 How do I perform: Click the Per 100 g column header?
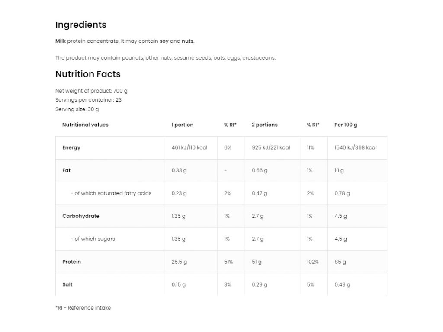point(346,124)
